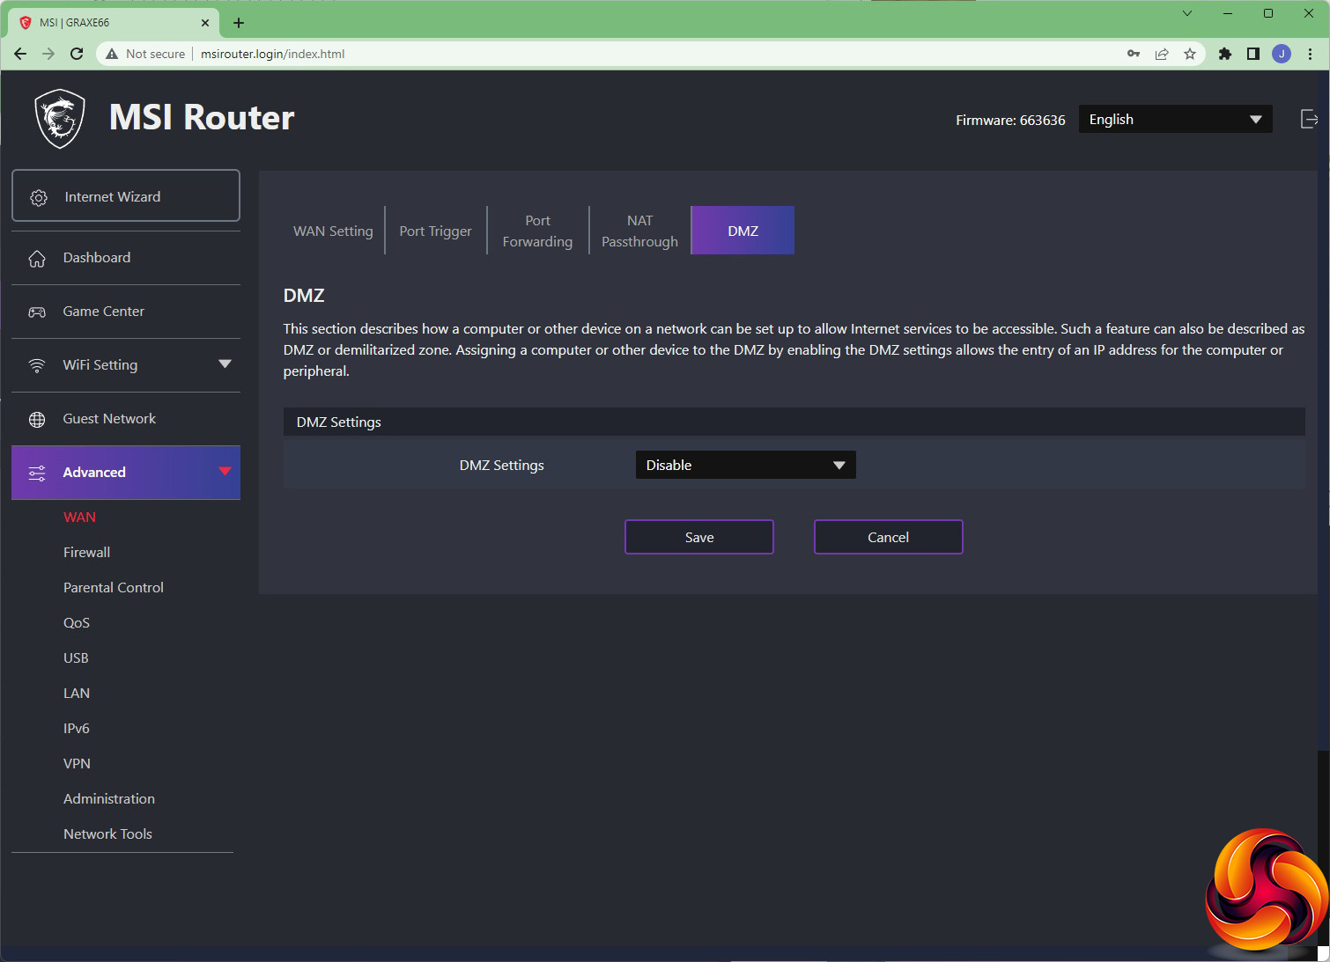Open the Guest Network page
Image resolution: width=1330 pixels, height=962 pixels.
pyautogui.click(x=126, y=419)
